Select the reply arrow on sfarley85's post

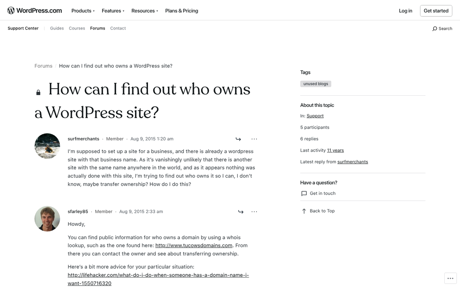[241, 212]
